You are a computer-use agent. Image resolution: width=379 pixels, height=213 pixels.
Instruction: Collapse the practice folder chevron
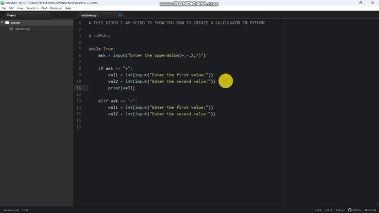pos(2,22)
